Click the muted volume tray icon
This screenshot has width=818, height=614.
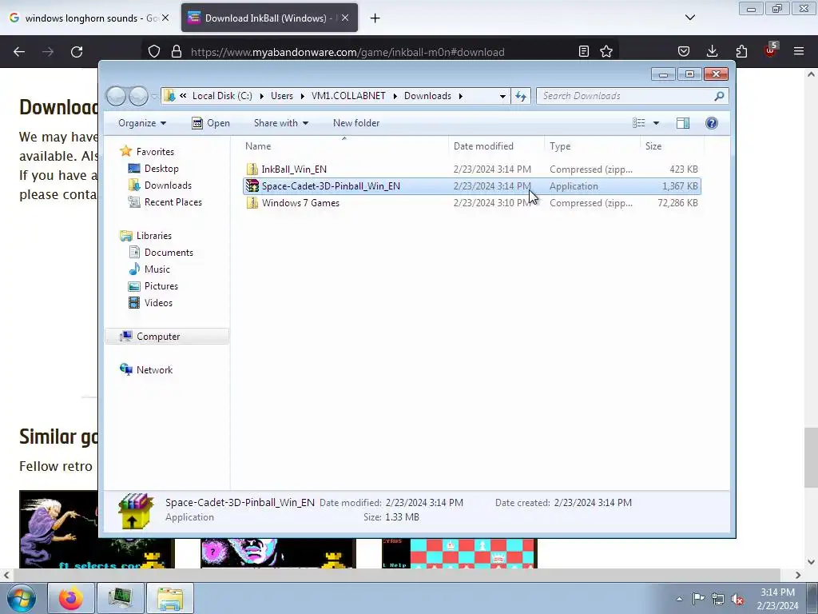coord(737,599)
